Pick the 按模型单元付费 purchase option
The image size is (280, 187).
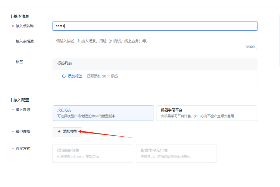[x=176, y=153]
